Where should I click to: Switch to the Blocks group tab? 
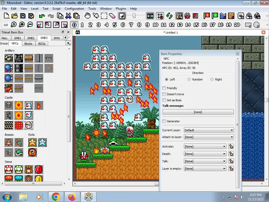point(28,44)
